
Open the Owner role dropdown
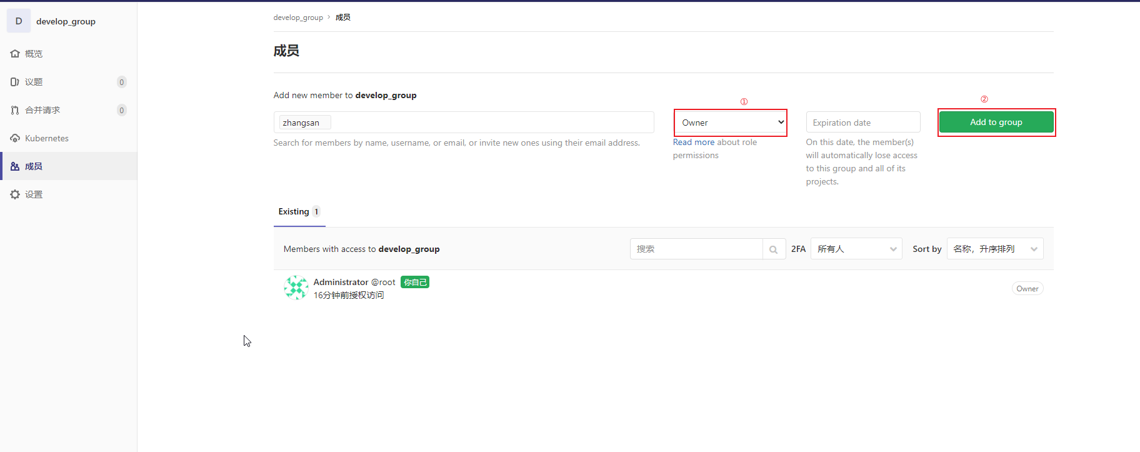pos(731,123)
